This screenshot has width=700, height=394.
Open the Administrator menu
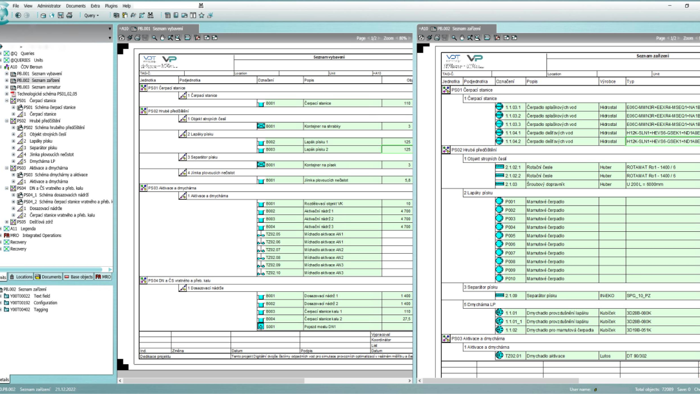[49, 6]
